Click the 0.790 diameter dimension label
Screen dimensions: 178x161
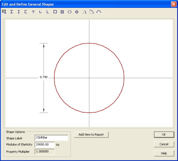tap(44, 77)
